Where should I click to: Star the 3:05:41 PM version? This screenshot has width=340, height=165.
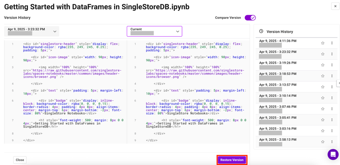323,120
